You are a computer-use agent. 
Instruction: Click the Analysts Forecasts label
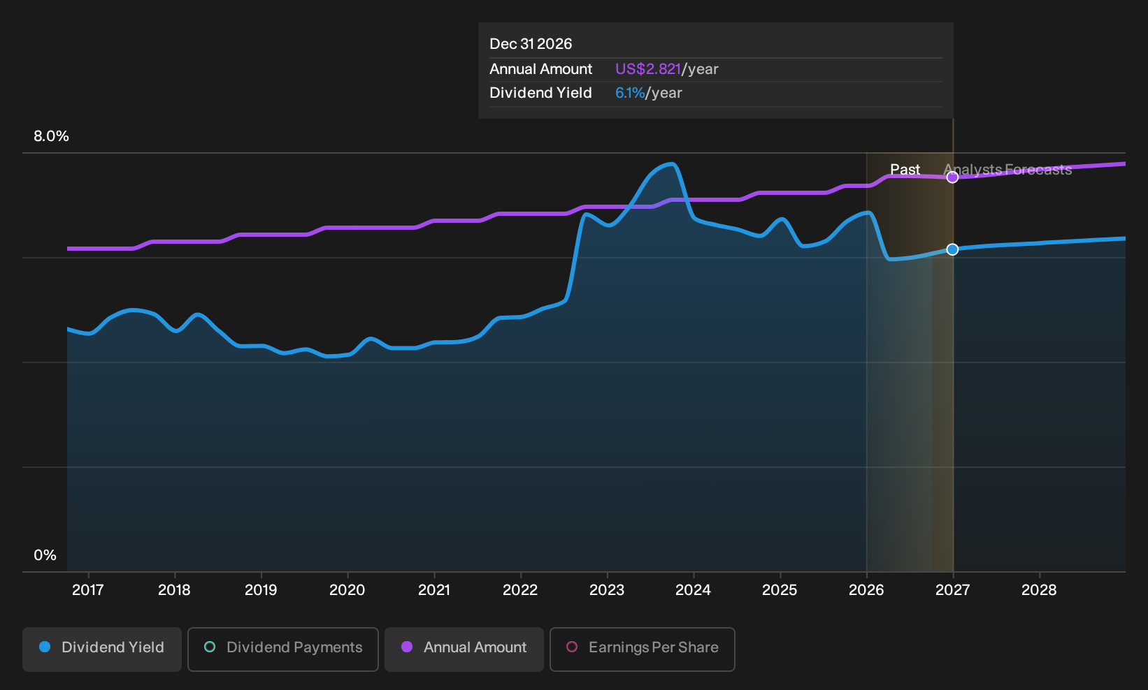1007,170
